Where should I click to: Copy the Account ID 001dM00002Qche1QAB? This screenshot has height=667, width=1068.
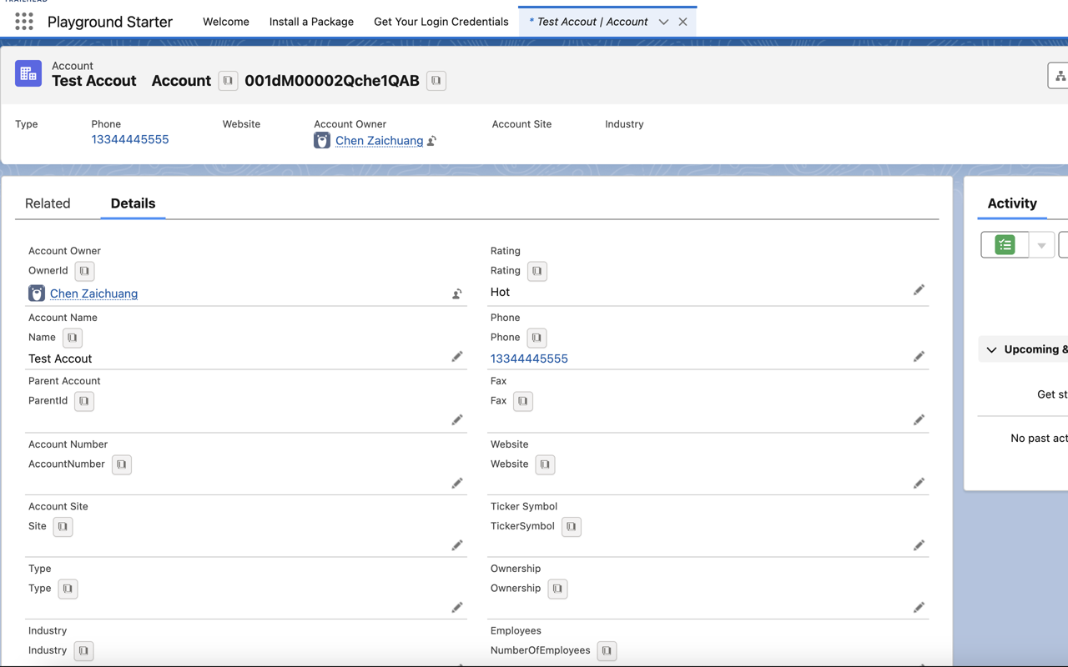(436, 81)
